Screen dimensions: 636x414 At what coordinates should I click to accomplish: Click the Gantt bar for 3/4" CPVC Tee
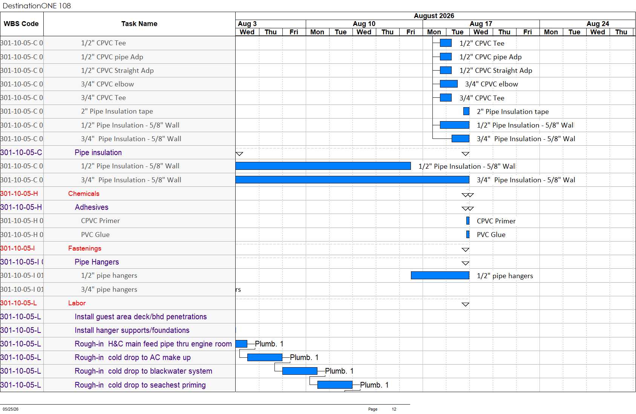point(446,98)
